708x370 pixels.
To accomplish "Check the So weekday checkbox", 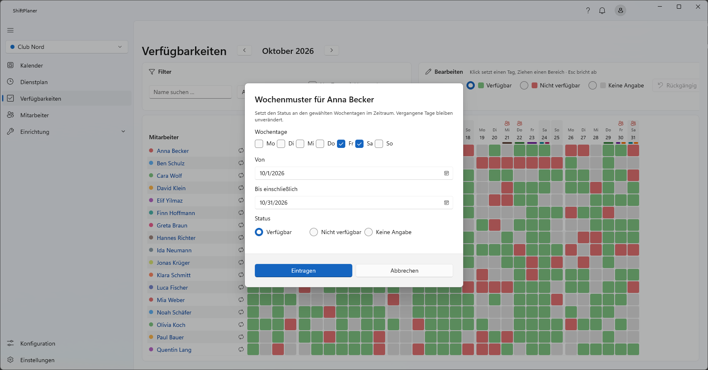I will pyautogui.click(x=379, y=144).
